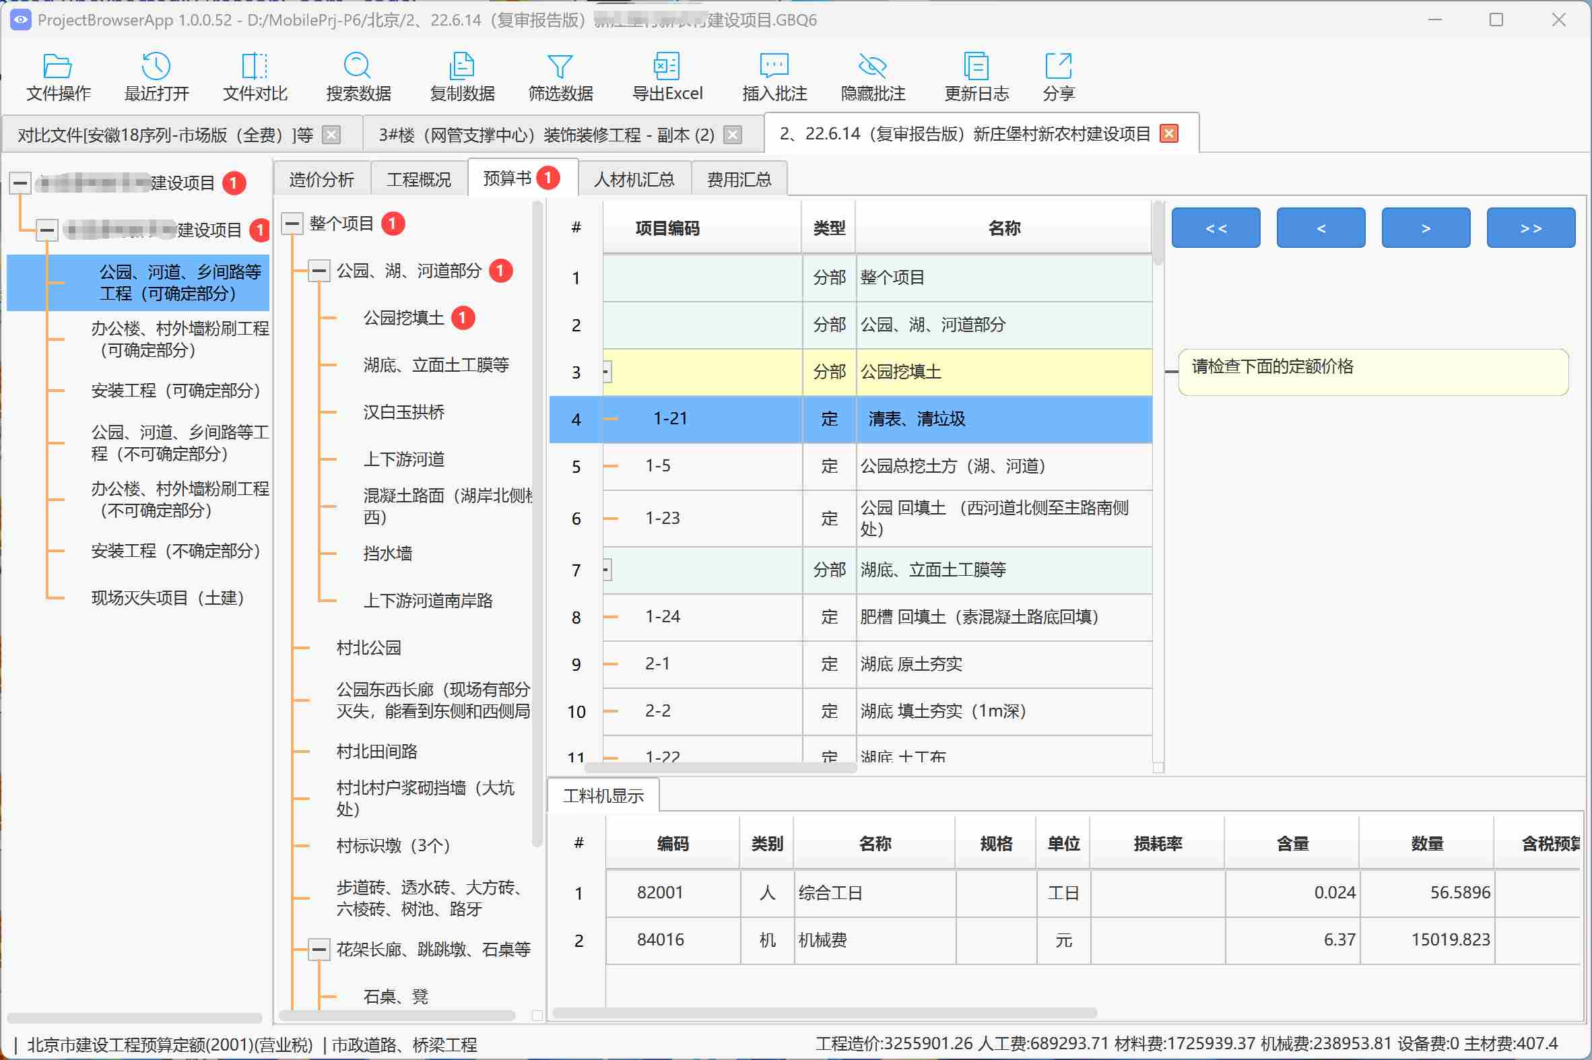Click the 复制数据 copy data icon
Image resolution: width=1592 pixels, height=1060 pixels.
pos(463,76)
